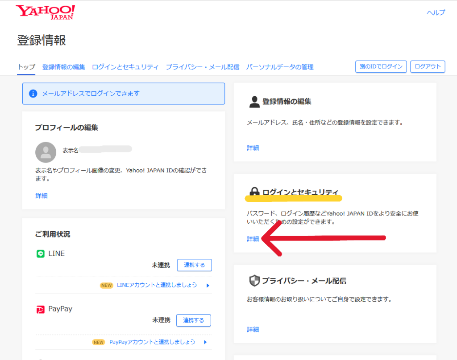Select the パーソナルデータの管理 tab
The width and height of the screenshot is (457, 360).
[280, 67]
